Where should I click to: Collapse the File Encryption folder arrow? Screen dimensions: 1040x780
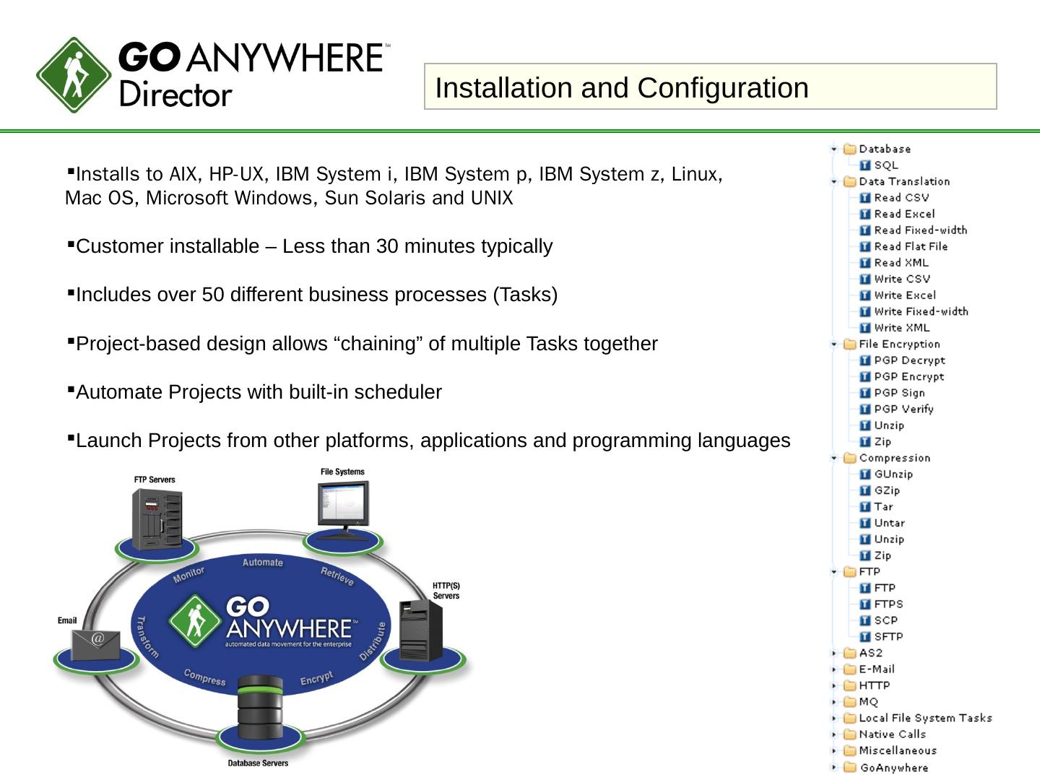coord(834,344)
